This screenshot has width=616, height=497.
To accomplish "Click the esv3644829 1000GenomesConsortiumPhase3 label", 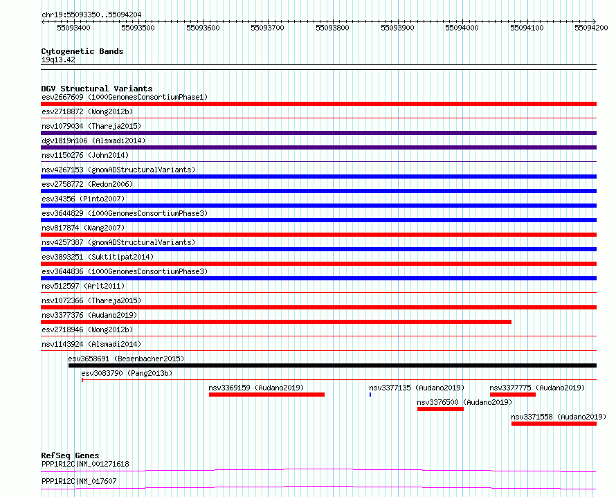I will 125,213.
